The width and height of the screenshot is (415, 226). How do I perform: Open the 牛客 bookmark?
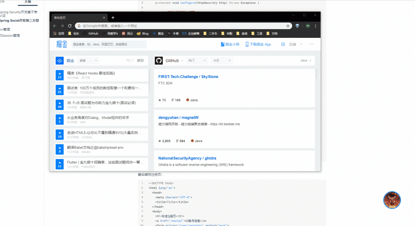(x=173, y=34)
